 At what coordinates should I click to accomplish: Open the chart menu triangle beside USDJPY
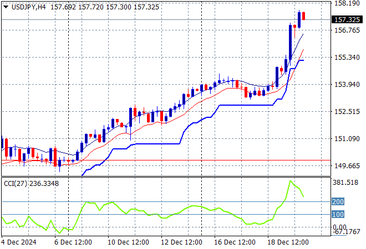pos(6,7)
